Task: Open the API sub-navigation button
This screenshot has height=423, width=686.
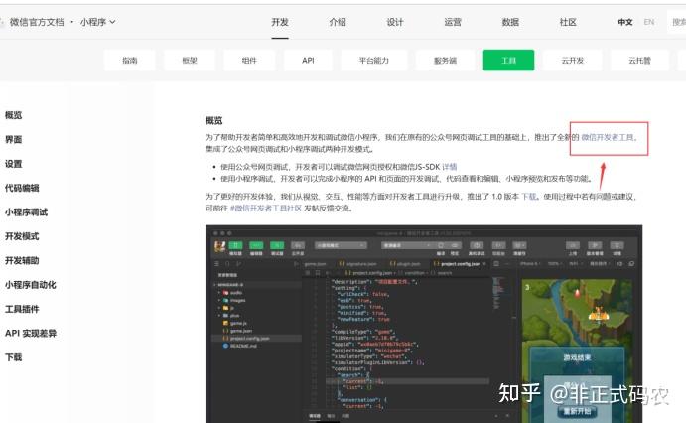Action: point(308,60)
